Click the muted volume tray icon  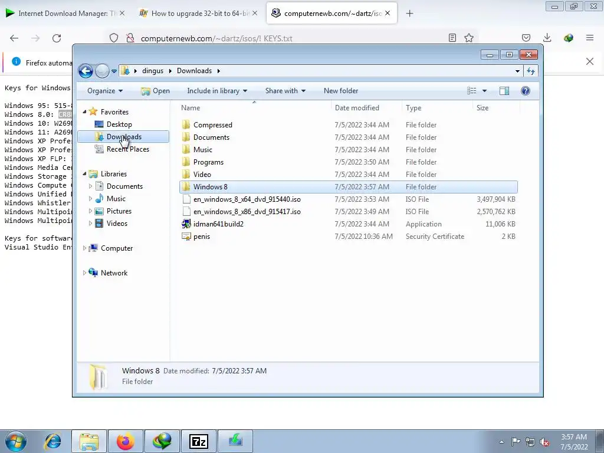click(x=544, y=442)
